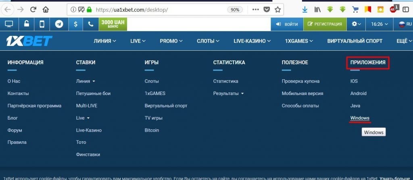Screen dimensions: 413x180
Task: Open the Windows application link
Action: 360,118
